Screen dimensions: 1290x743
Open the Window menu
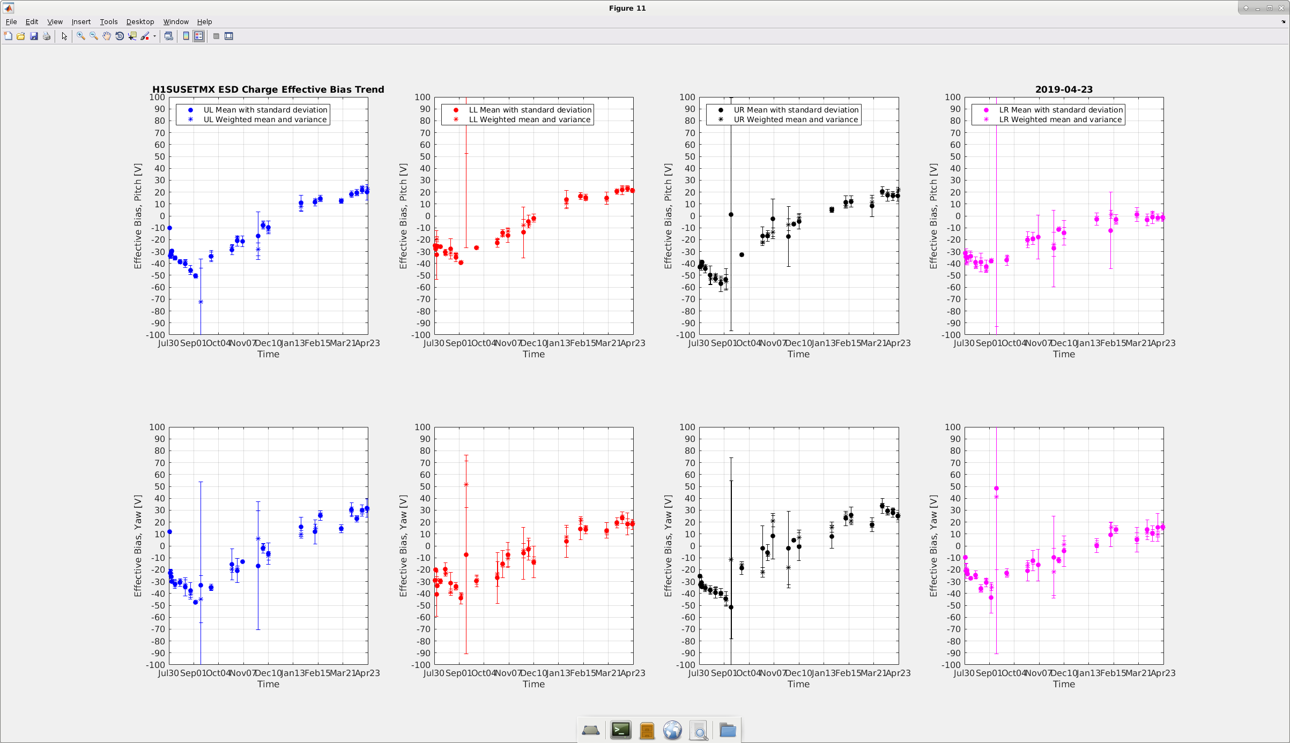(176, 22)
